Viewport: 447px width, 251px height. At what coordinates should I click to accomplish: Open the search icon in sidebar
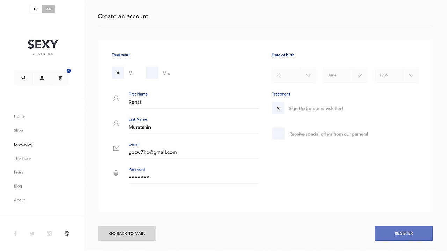click(23, 78)
